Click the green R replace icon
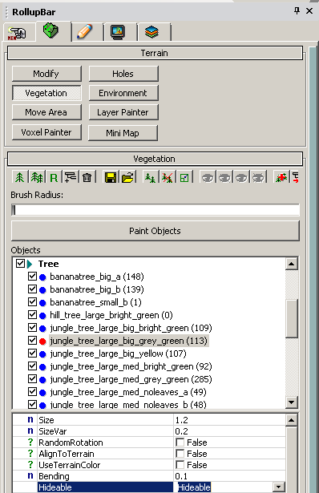The height and width of the screenshot is (493, 319). 54,178
